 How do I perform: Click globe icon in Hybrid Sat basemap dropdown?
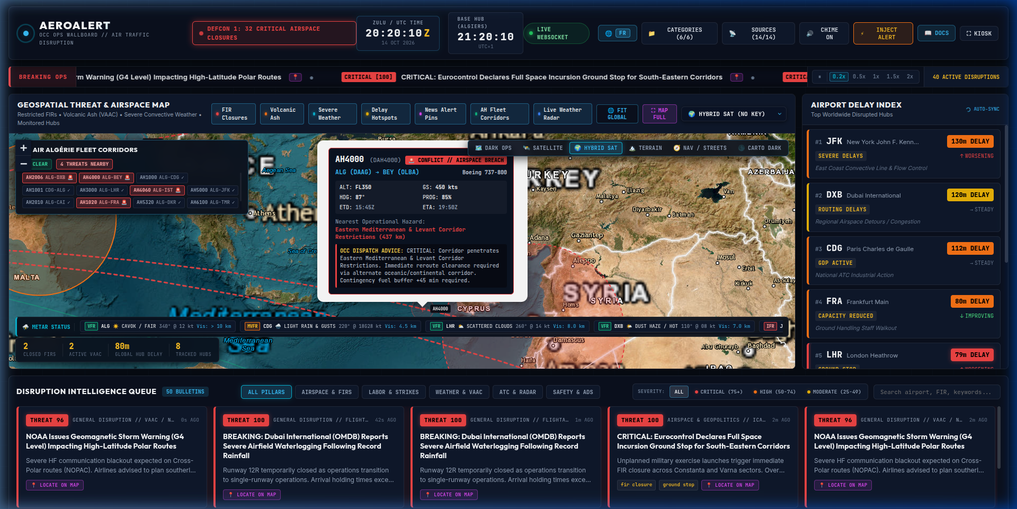[x=692, y=114]
